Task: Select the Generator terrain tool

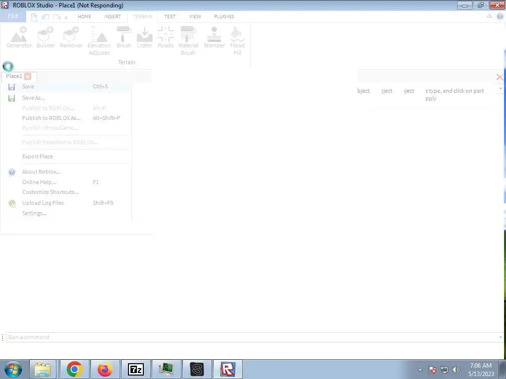Action: pyautogui.click(x=19, y=38)
